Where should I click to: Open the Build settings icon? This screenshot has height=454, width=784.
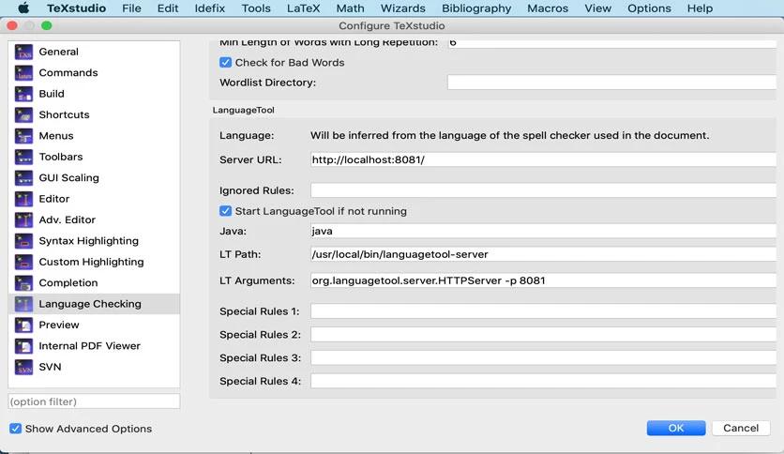pos(23,94)
